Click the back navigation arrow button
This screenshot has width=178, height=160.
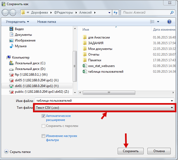(5, 12)
